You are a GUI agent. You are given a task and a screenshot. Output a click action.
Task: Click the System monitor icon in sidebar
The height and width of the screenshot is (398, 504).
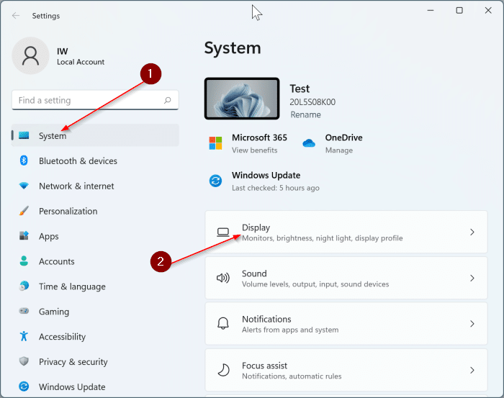pos(24,135)
